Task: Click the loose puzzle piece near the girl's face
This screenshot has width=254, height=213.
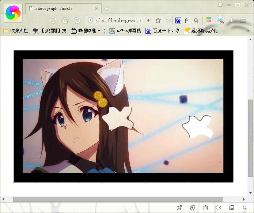Action: (117, 119)
